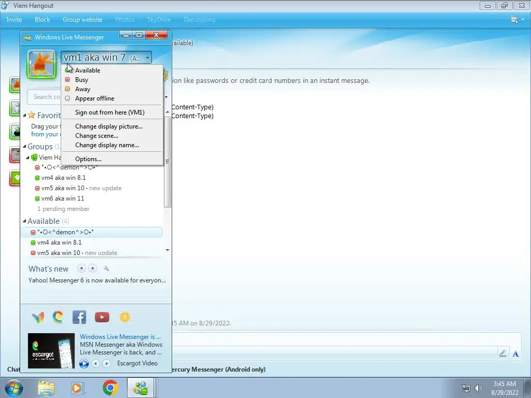The image size is (531, 398).
Task: Click 1 pending member text
Action: 63,209
